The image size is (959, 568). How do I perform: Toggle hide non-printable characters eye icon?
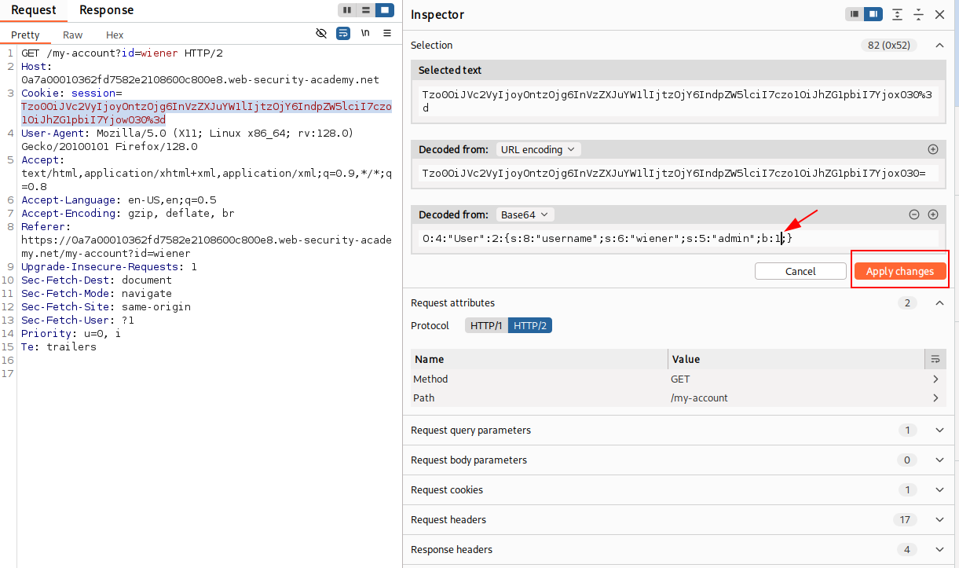pos(321,34)
